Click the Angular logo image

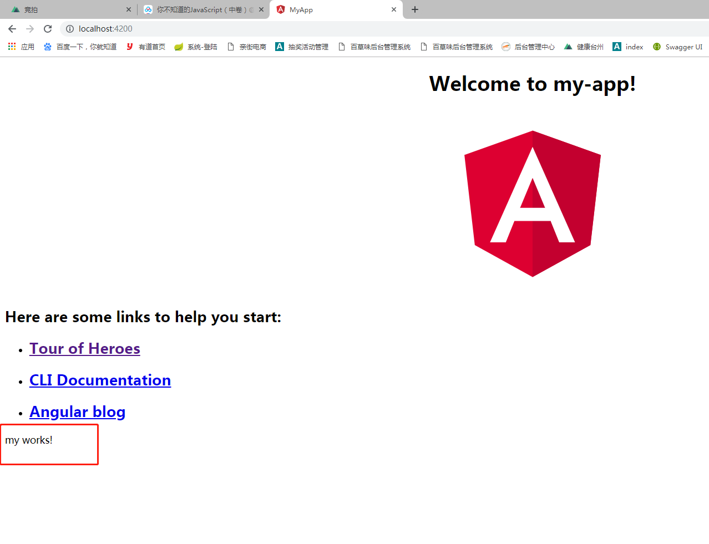click(533, 204)
